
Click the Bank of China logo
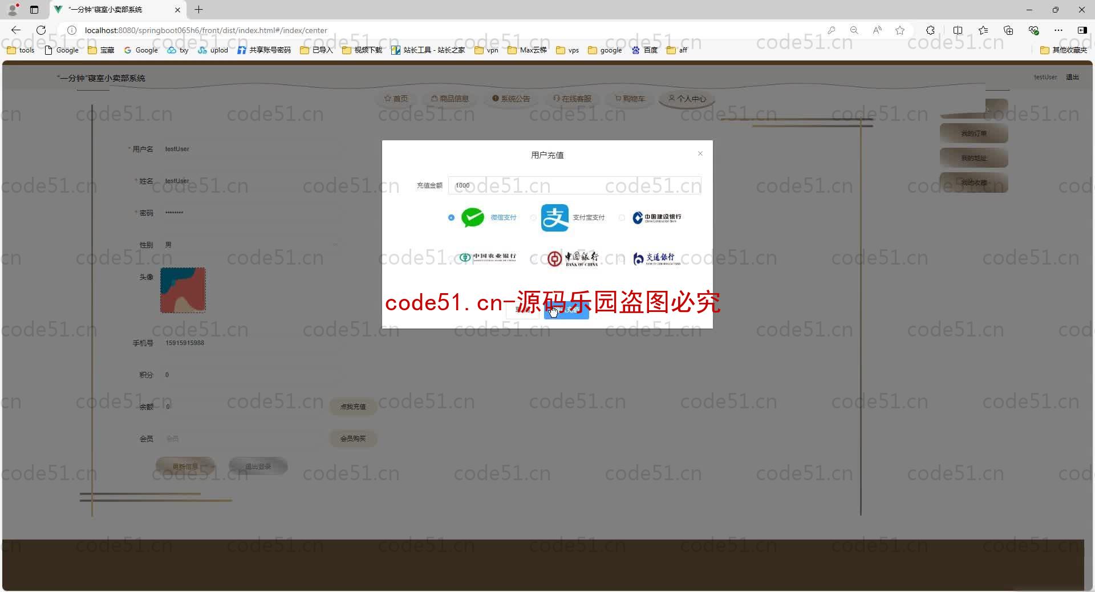[573, 258]
